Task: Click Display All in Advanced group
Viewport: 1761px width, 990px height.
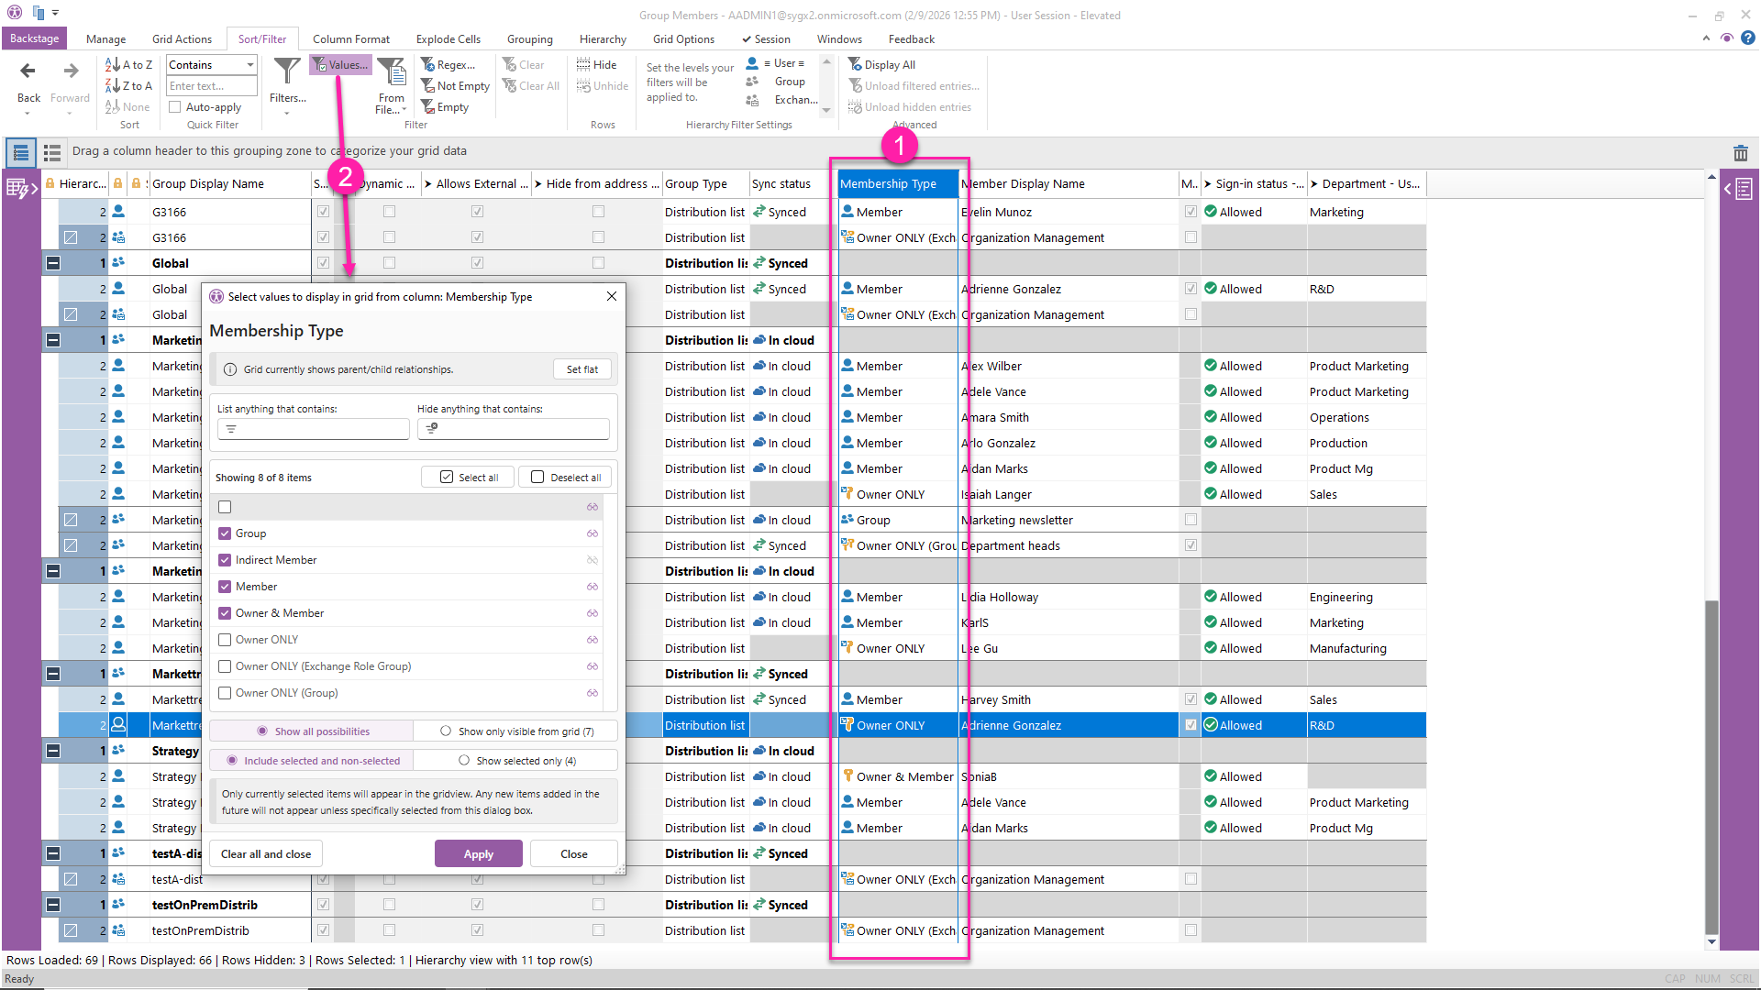Action: click(x=881, y=65)
